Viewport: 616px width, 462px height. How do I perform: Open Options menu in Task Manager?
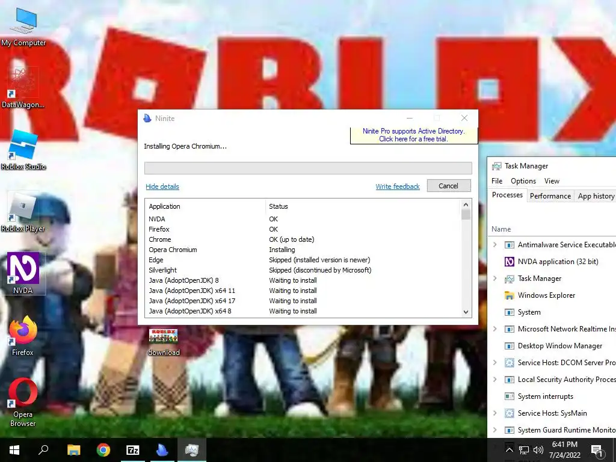[x=523, y=180]
